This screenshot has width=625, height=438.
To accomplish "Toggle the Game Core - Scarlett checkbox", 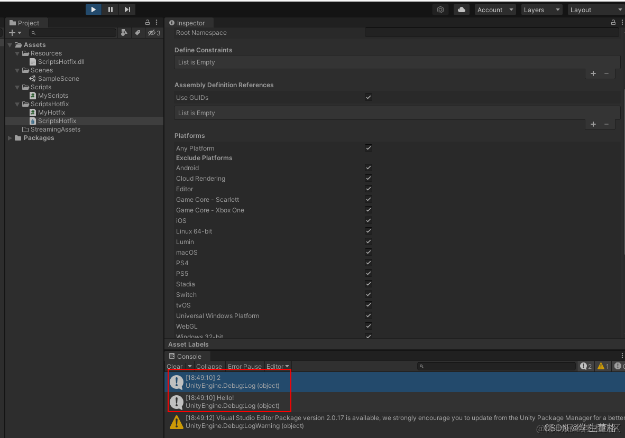I will pyautogui.click(x=369, y=200).
